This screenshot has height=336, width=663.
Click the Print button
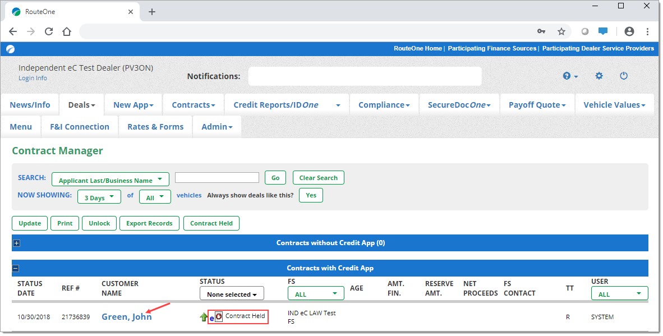pyautogui.click(x=65, y=224)
